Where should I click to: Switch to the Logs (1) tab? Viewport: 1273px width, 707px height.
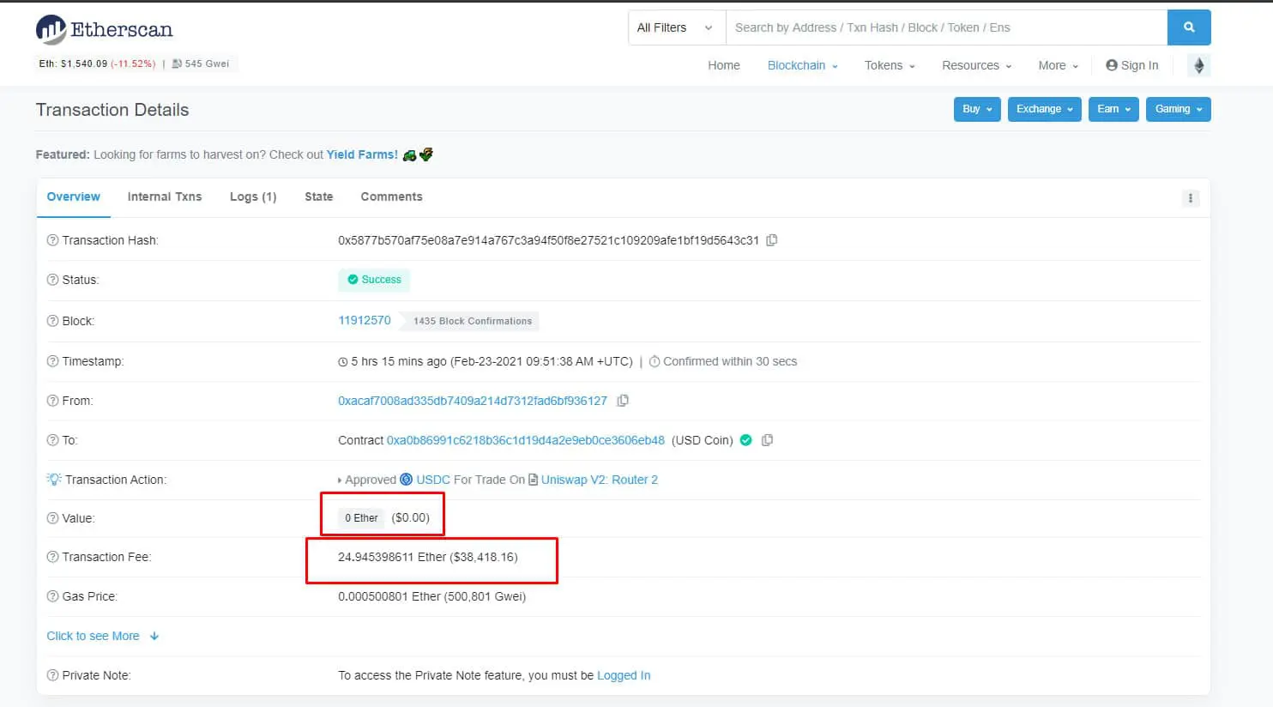pos(253,196)
